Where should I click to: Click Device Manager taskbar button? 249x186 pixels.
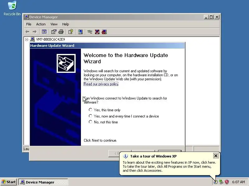pos(43,182)
